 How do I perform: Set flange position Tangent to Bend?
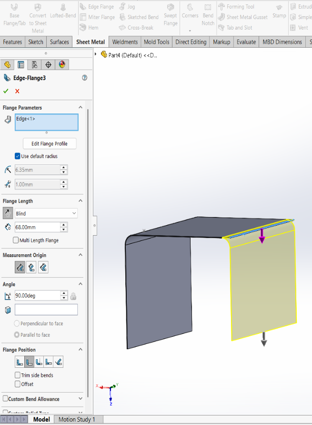click(59, 362)
